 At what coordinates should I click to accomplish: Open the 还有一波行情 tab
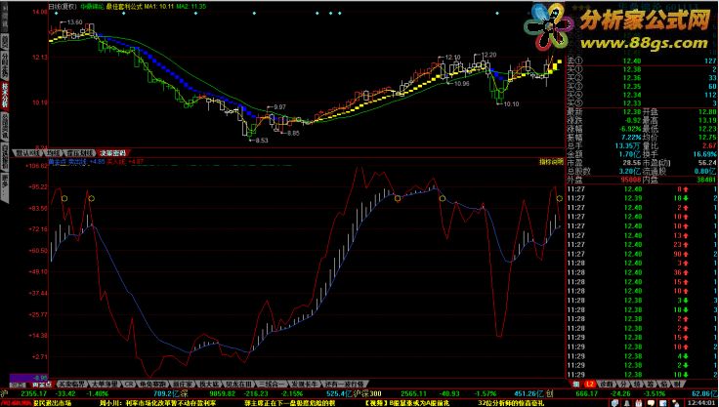pos(345,385)
